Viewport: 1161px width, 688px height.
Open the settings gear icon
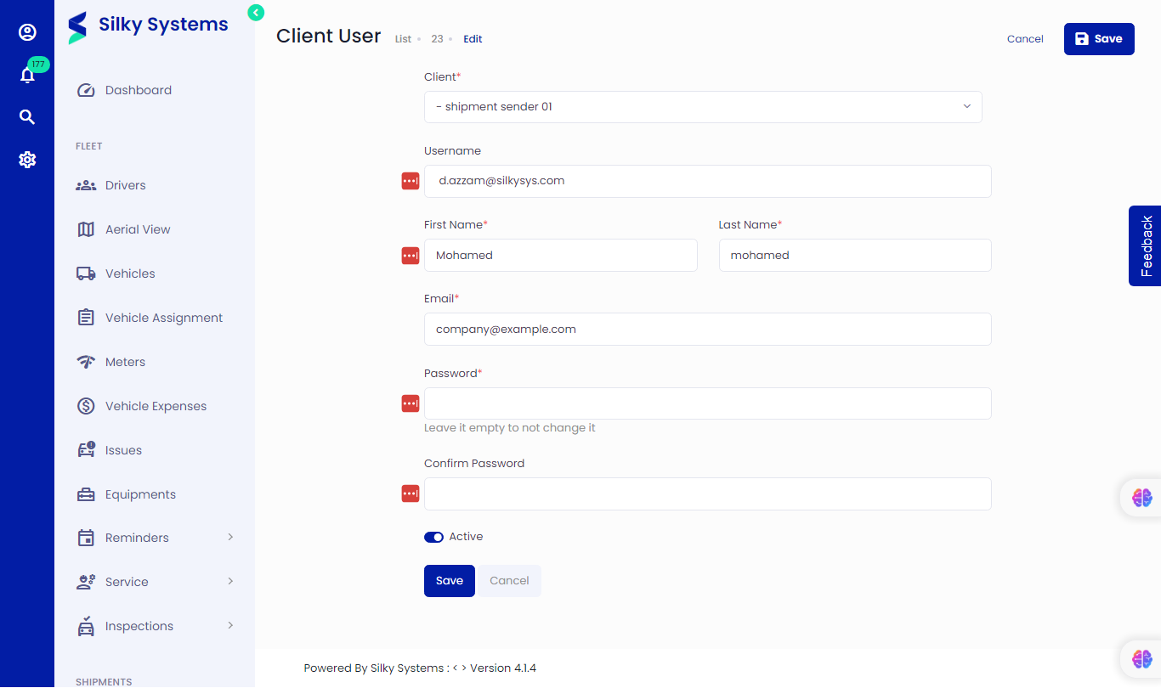click(x=27, y=159)
